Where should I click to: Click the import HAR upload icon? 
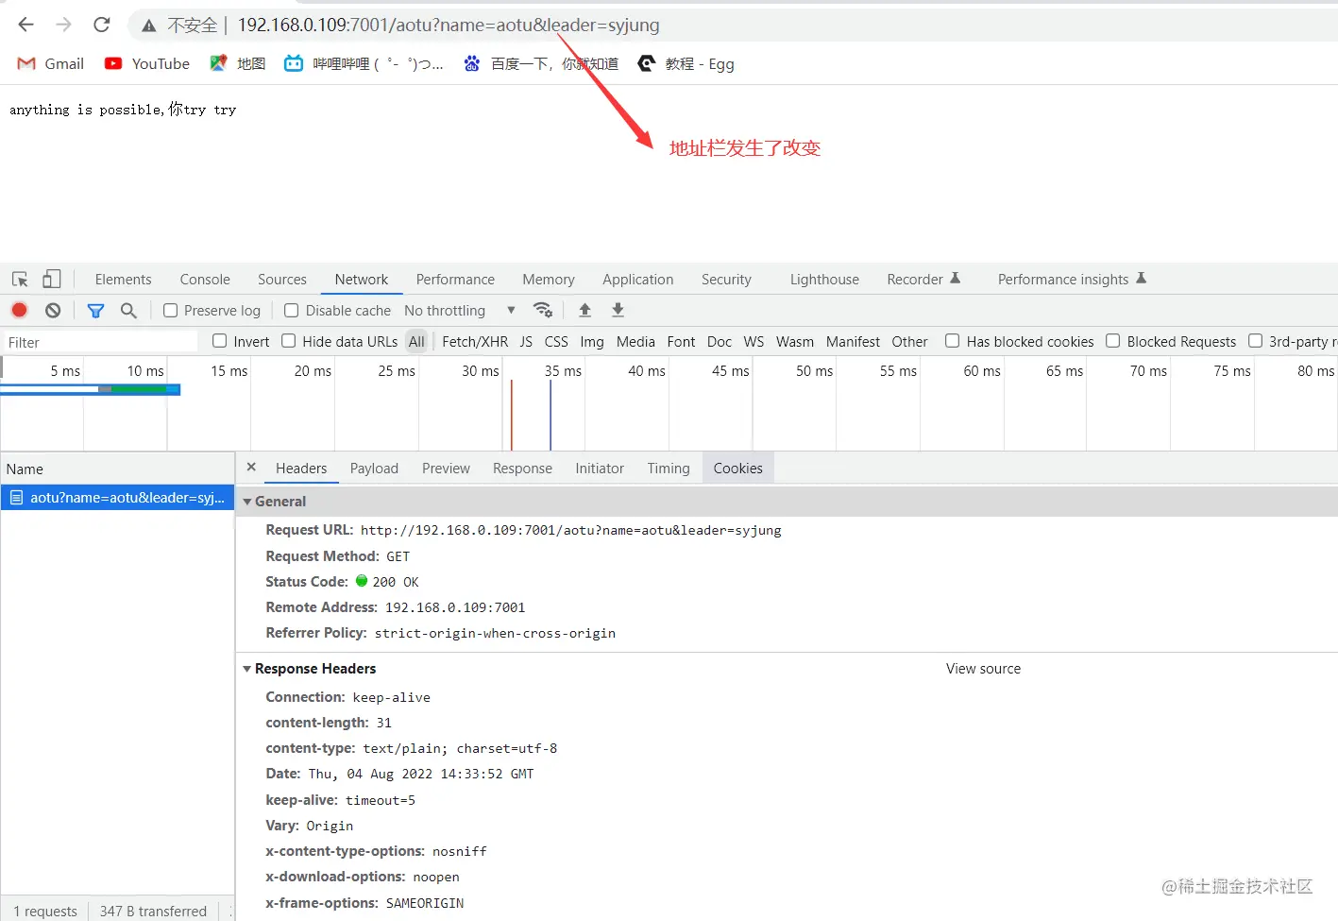(585, 310)
